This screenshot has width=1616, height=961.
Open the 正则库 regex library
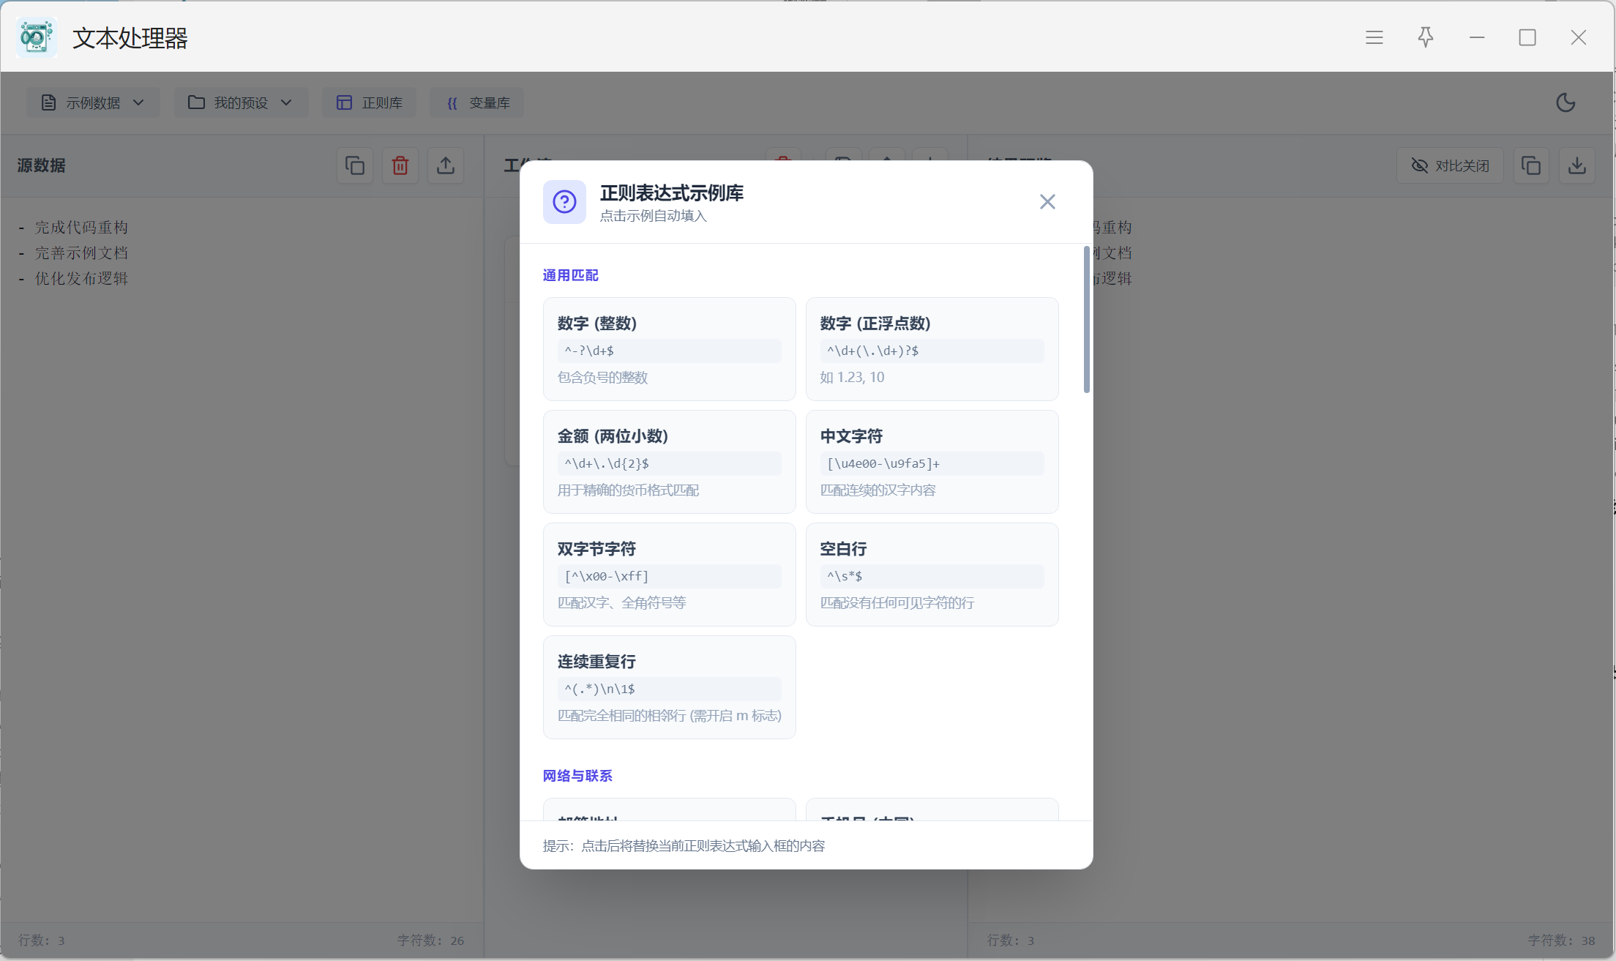(x=370, y=103)
